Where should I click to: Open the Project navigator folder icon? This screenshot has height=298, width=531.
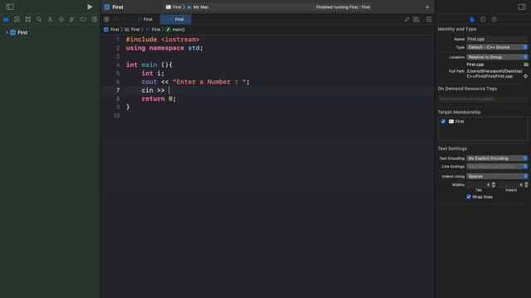coord(6,20)
